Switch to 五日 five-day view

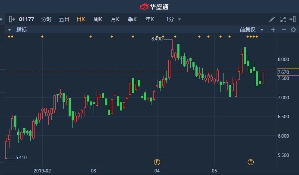[64, 19]
